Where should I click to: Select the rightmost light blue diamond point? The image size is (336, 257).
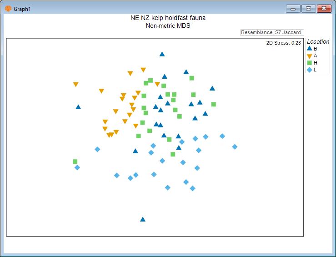[x=235, y=146]
